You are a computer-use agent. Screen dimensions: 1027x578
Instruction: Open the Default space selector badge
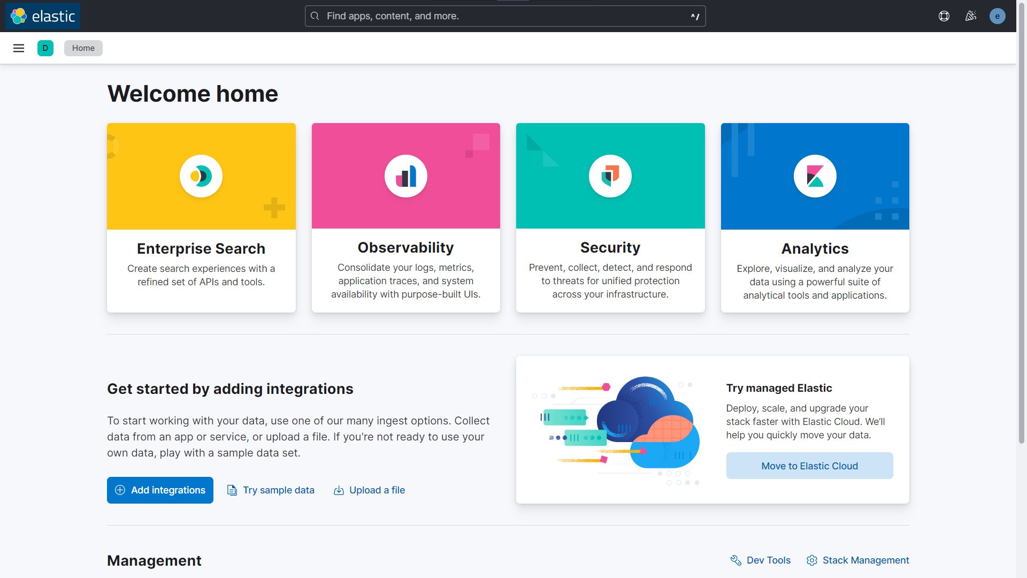(45, 48)
